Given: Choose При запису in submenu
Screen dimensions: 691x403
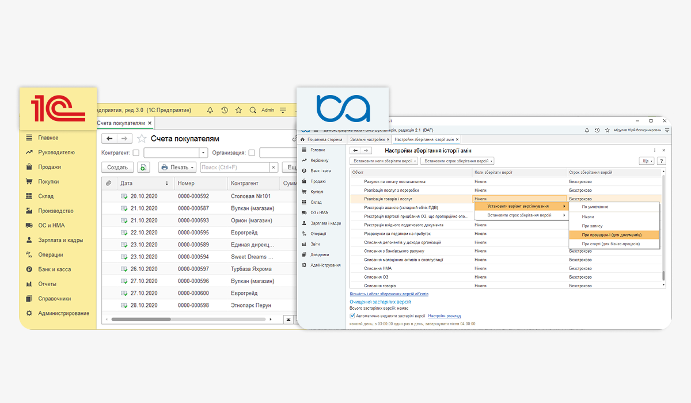Looking at the screenshot, I should [x=613, y=226].
